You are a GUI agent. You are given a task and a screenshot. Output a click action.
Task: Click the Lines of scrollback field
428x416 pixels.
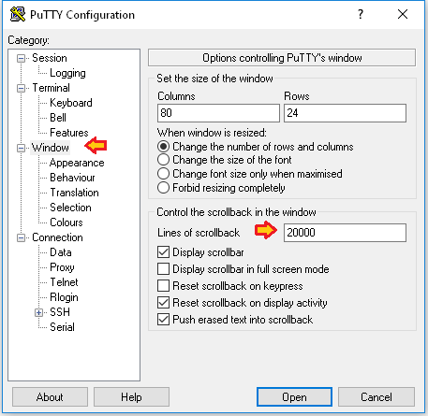(345, 233)
